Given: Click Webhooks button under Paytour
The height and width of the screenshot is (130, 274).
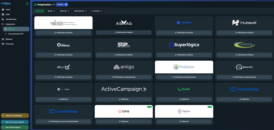Looking at the screenshot, I should point(184,121).
